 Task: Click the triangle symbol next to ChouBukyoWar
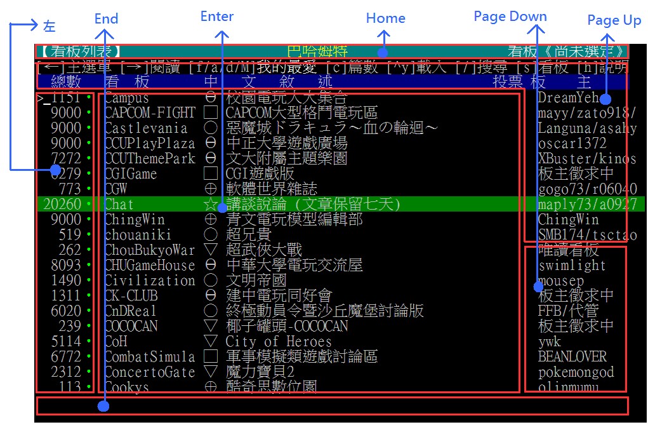click(210, 250)
